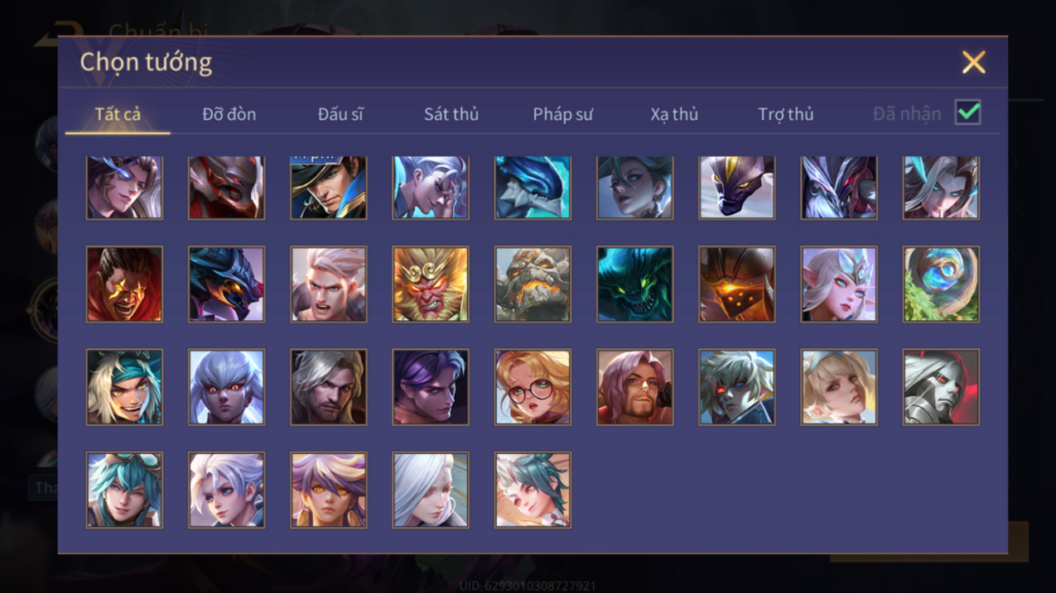Pick the silver-armored knight with red cape

941,387
